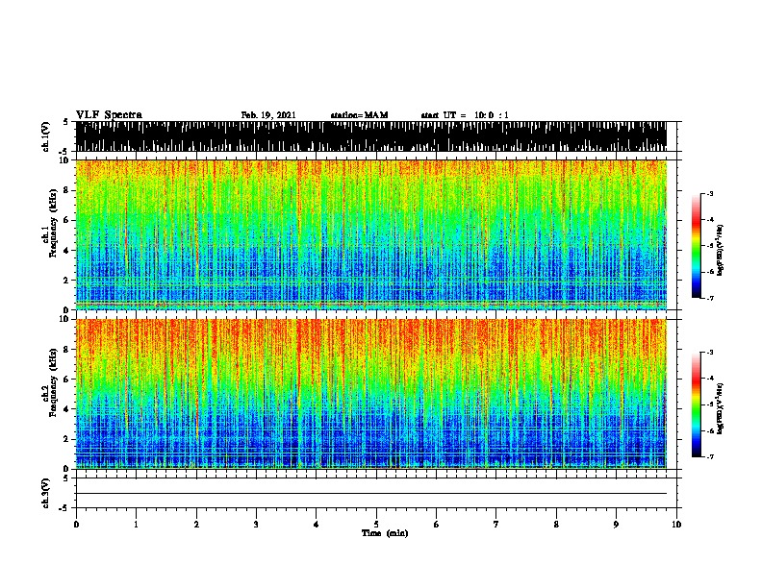Click time axis tick label "5"
The image size is (762, 588).
click(376, 525)
